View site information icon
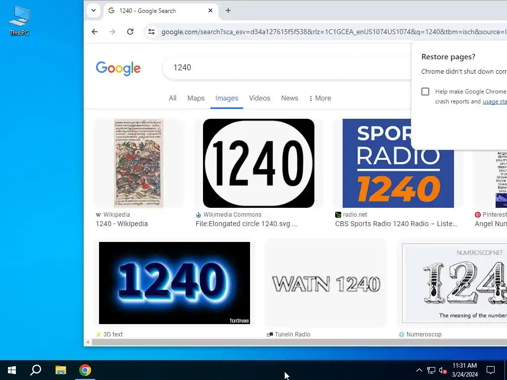 tap(152, 32)
